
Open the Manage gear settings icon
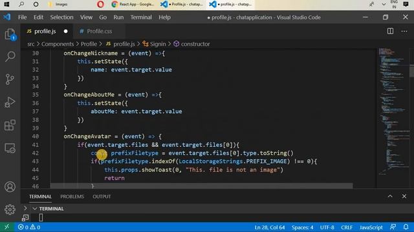click(10, 209)
